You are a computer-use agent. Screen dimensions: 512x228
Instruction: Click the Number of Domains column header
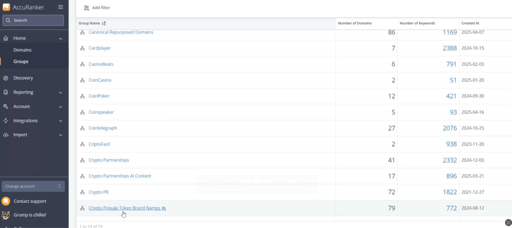(355, 23)
